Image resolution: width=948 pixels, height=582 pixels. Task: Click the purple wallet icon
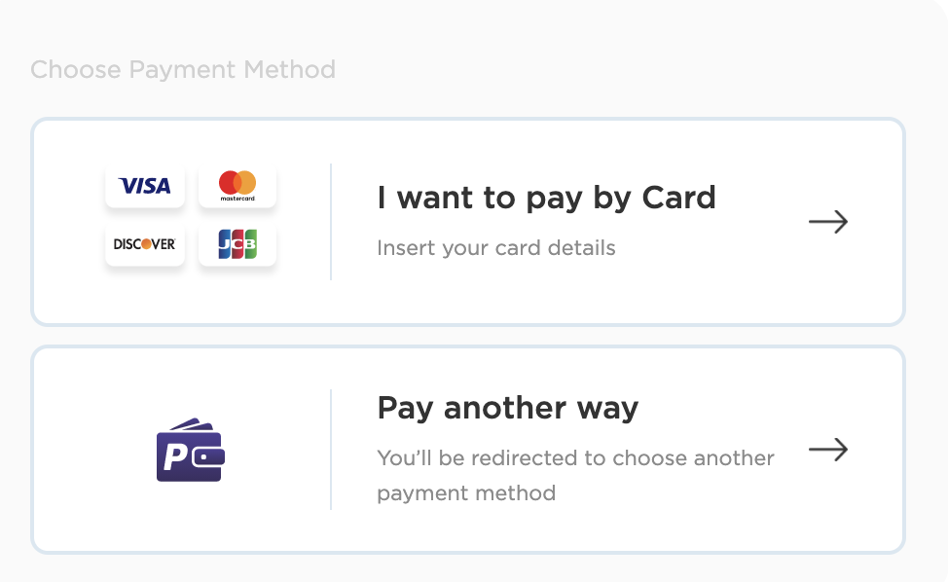pos(191,450)
